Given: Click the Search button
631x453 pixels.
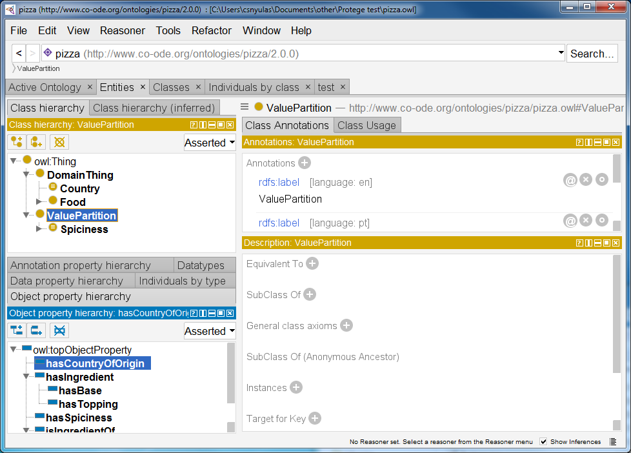Looking at the screenshot, I should (592, 53).
